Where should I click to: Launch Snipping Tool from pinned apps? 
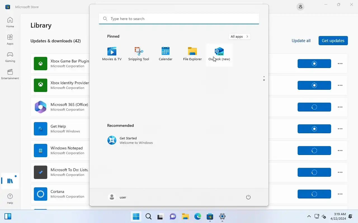(139, 54)
